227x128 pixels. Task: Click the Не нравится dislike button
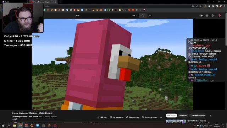(x=117, y=117)
